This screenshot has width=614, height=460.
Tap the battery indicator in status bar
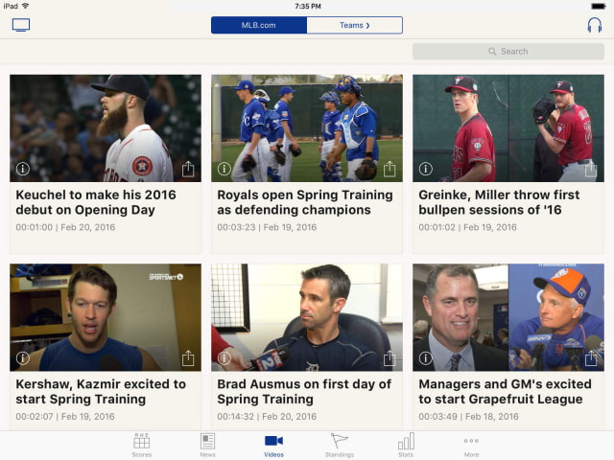(x=599, y=6)
